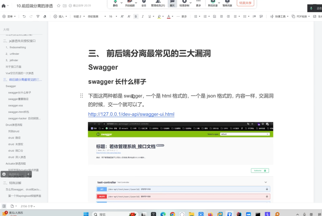Go to outline item Actuator渗透流程

click(16, 164)
